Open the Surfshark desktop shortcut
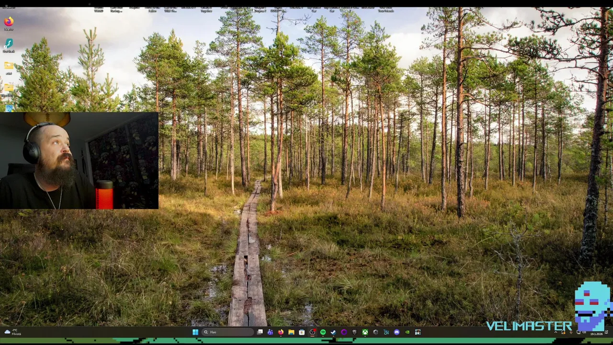Image resolution: width=613 pixels, height=345 pixels. [x=9, y=46]
